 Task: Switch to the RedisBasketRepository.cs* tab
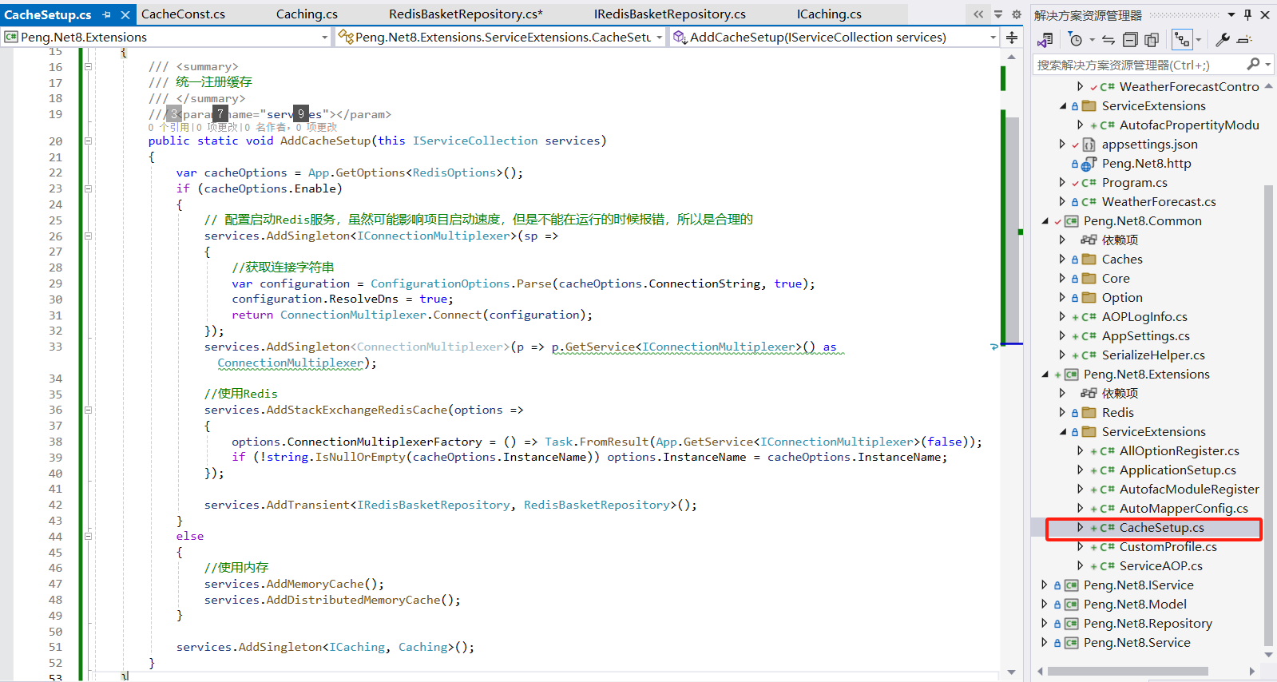click(x=466, y=14)
